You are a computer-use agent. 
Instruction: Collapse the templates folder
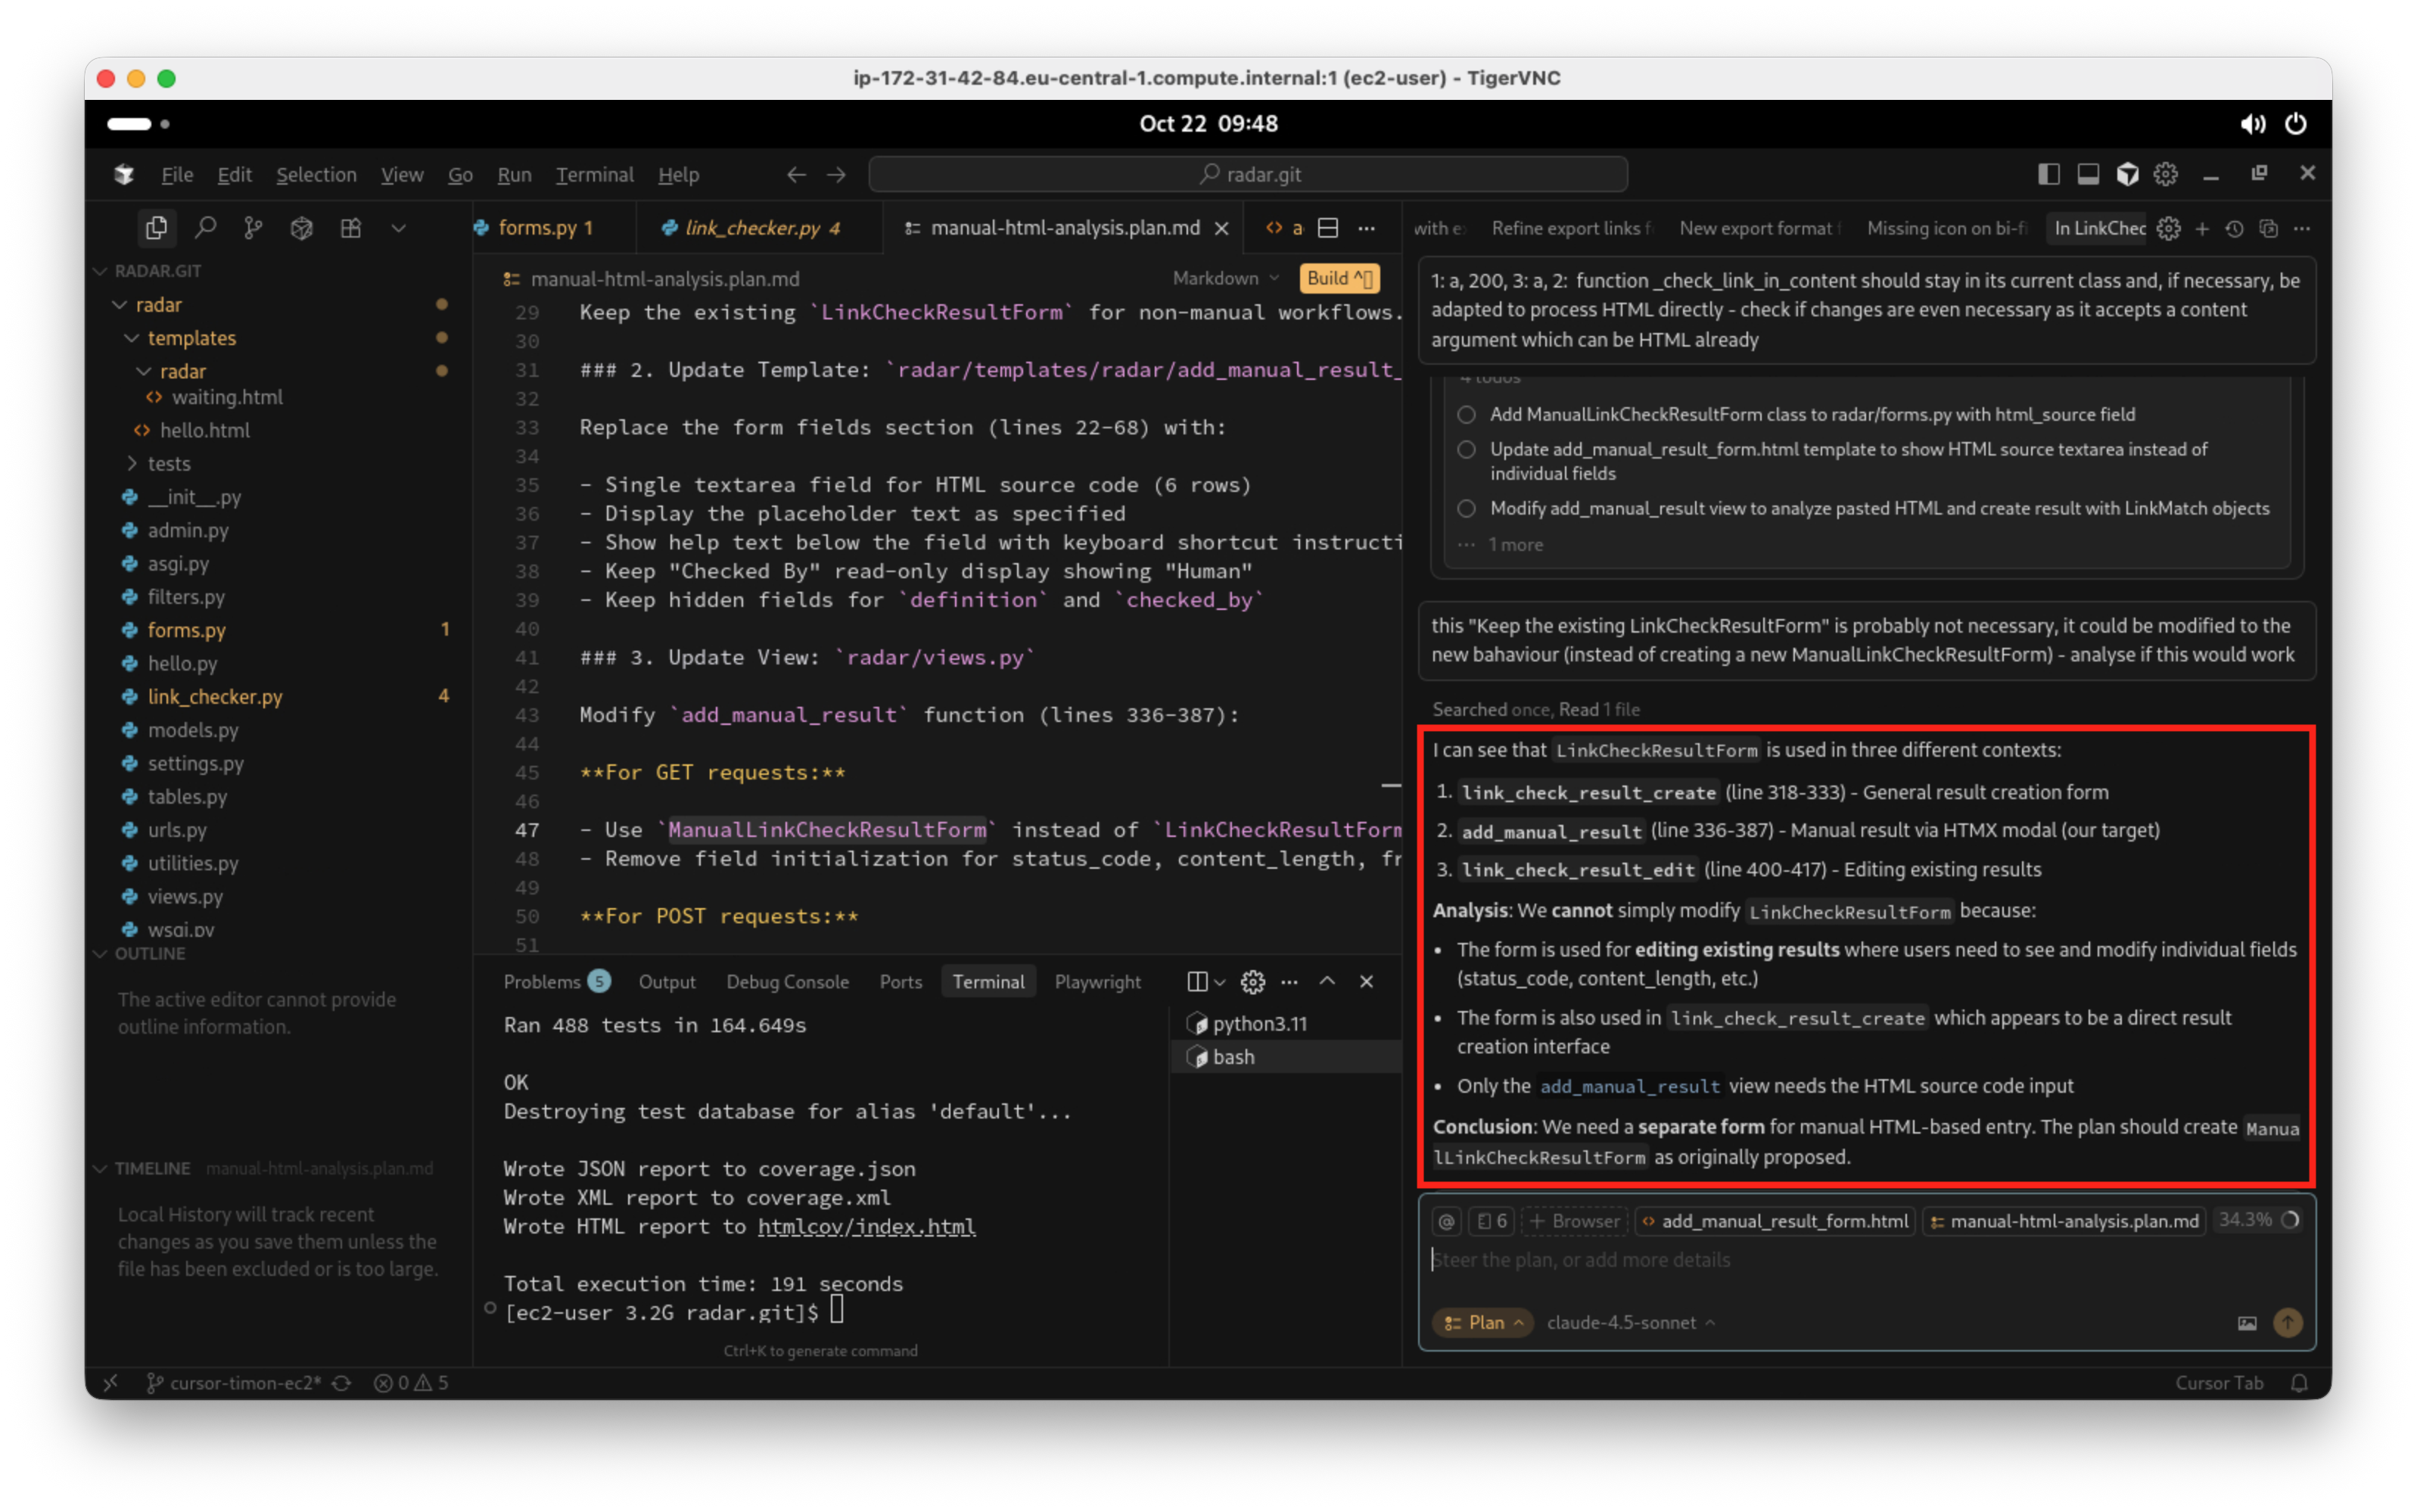(191, 338)
